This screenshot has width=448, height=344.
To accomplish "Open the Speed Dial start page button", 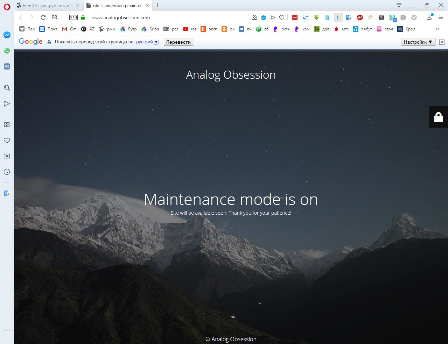I will pyautogui.click(x=54, y=17).
